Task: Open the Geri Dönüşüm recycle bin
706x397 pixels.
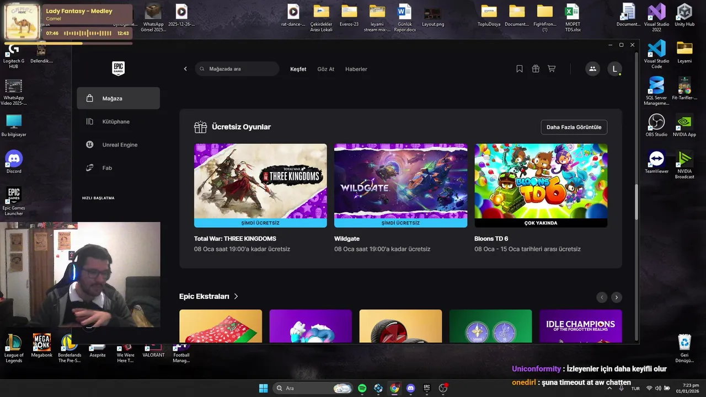Action: (x=684, y=348)
